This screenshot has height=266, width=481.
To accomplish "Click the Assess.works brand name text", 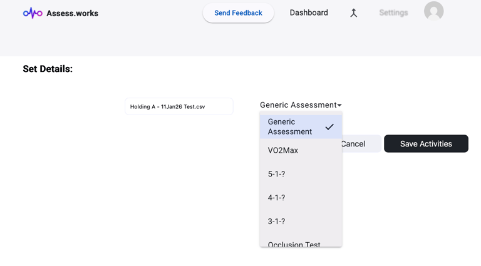I will [x=72, y=13].
